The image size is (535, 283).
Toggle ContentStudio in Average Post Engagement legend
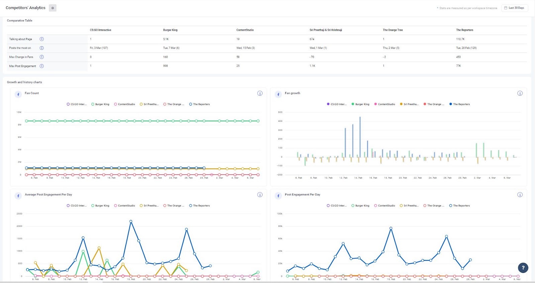(x=124, y=206)
